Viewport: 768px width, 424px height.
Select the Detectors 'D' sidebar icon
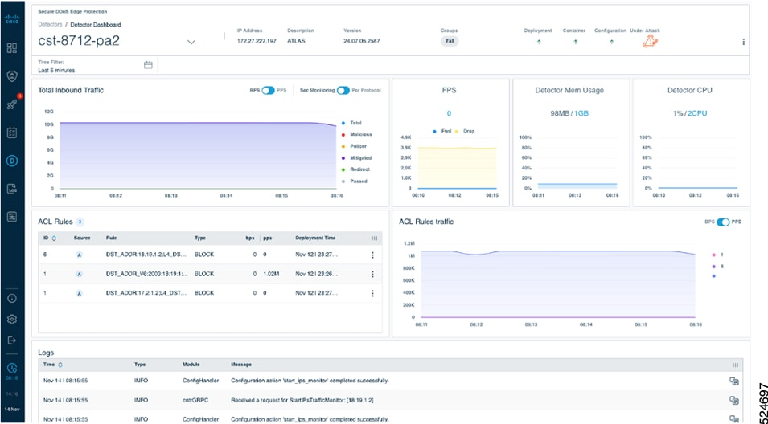[12, 161]
